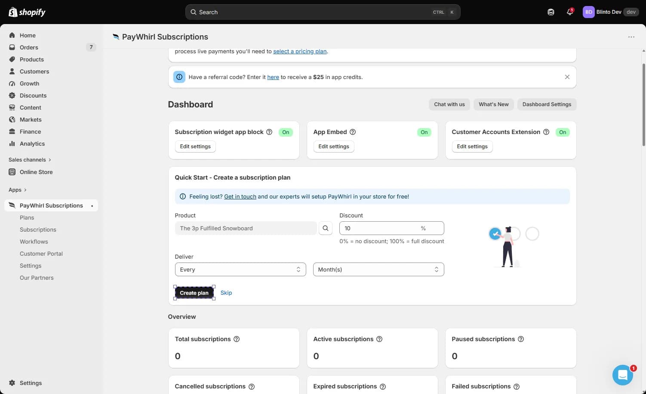
Task: Click the select a pricing plan link
Action: 300,51
